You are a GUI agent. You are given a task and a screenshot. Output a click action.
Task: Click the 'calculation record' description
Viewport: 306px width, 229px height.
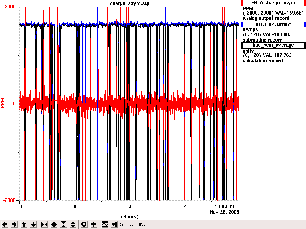pos(263,61)
